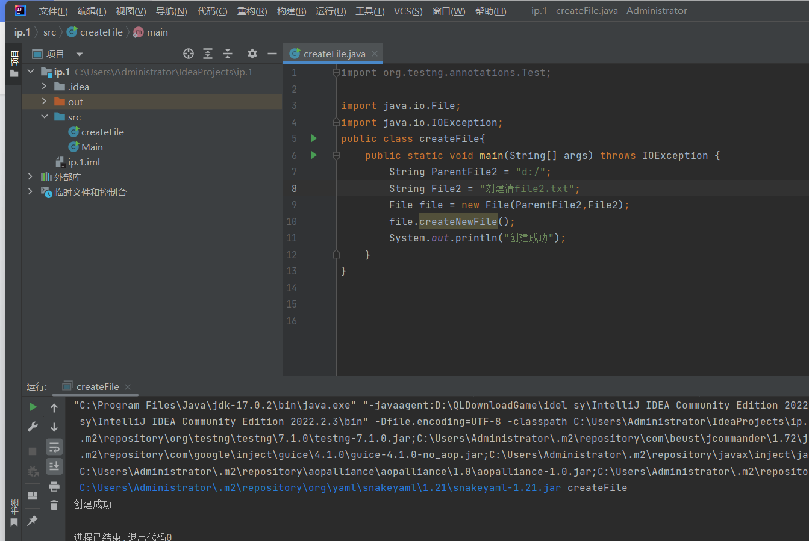The height and width of the screenshot is (541, 809).
Task: Open the 构建(B) menu
Action: point(292,11)
